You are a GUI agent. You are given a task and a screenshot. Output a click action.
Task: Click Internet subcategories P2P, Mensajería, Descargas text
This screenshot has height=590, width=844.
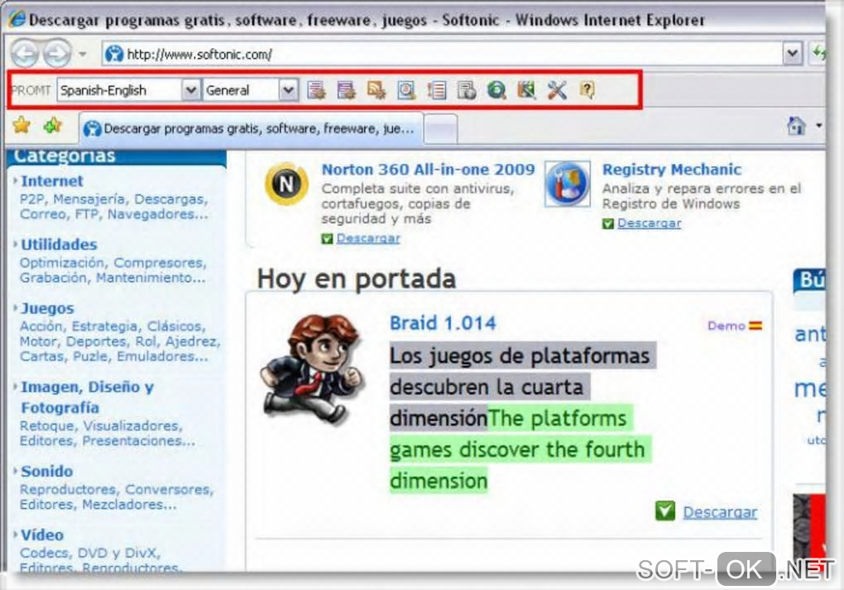[x=113, y=199]
